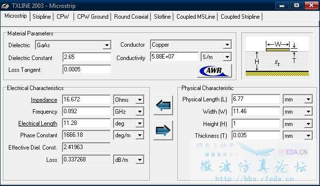The image size is (320, 186).
Task: Switch to the Coupled Stripline tab
Action: (x=240, y=17)
